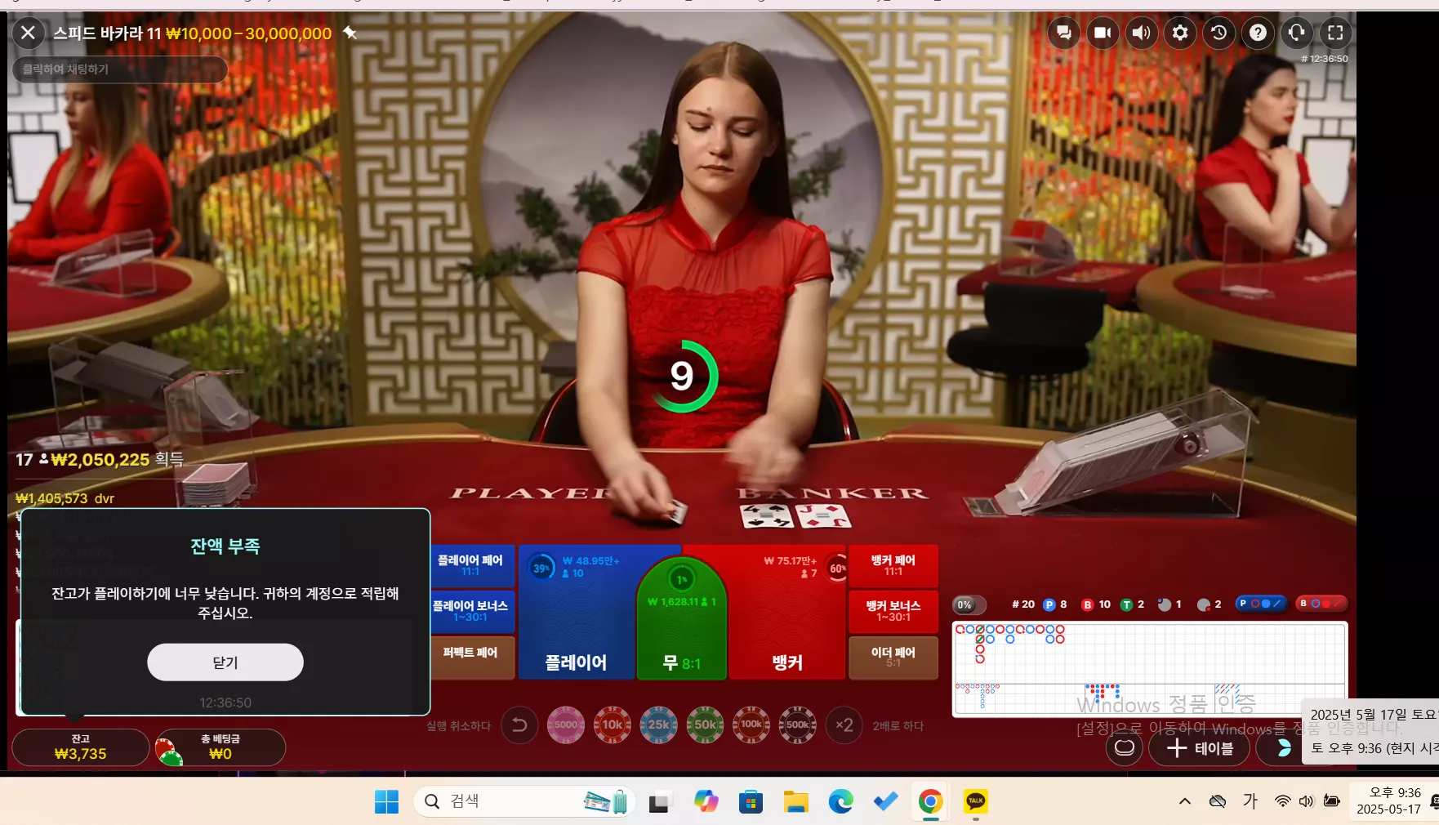
Task: Undo the last bet with the arrow icon
Action: (x=519, y=725)
